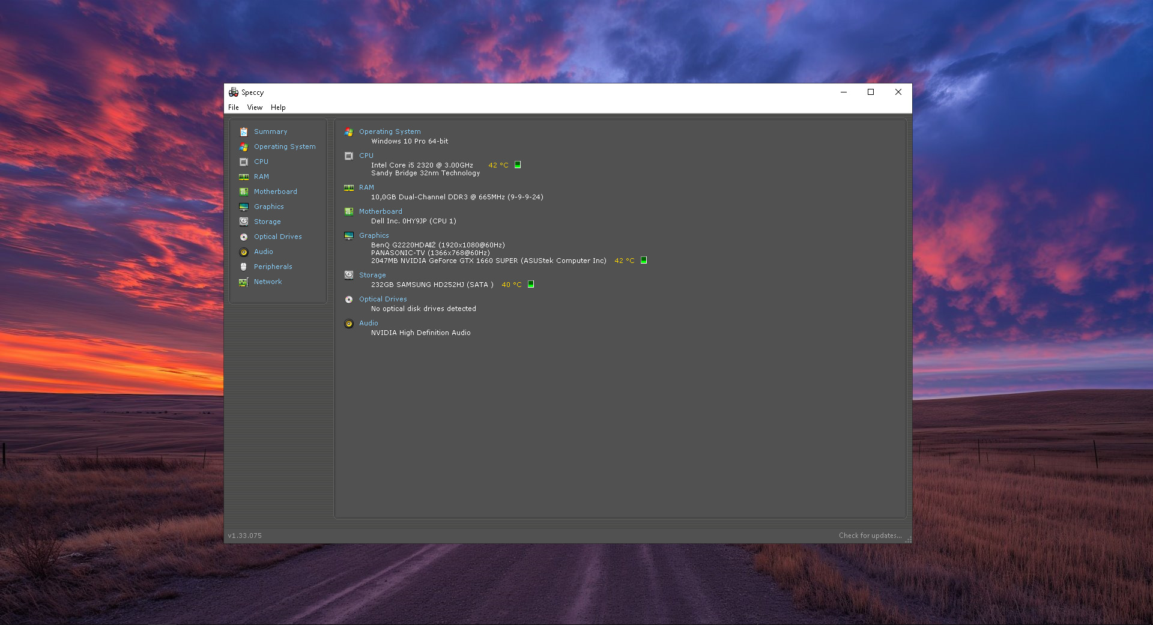1153x625 pixels.
Task: Click the GPU 42 °C temperature reading
Action: [625, 261]
